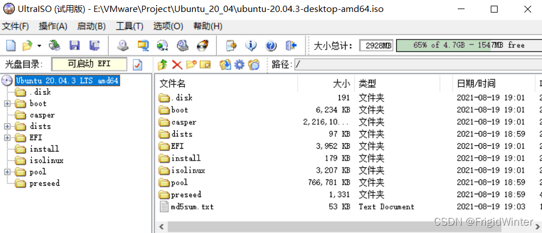
Task: Select .disk folder in directory tree
Action: coord(40,92)
